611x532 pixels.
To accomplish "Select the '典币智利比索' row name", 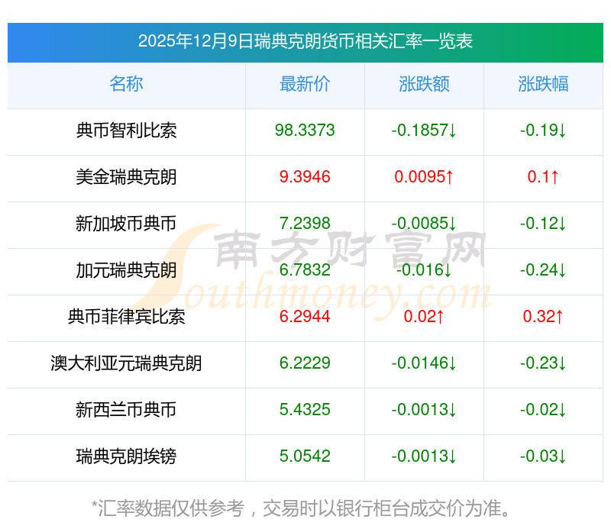I will pos(126,131).
